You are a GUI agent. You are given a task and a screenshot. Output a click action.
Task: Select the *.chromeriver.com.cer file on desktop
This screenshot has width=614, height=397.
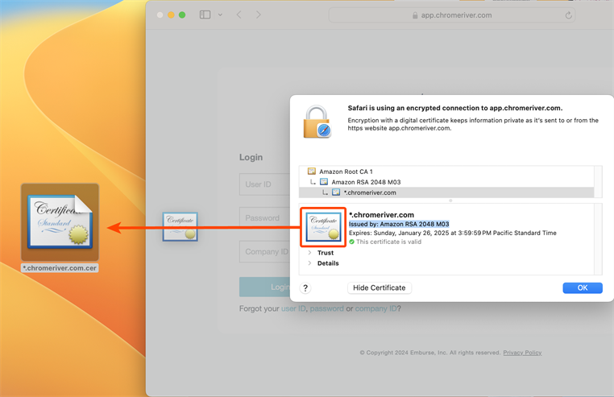(60, 222)
